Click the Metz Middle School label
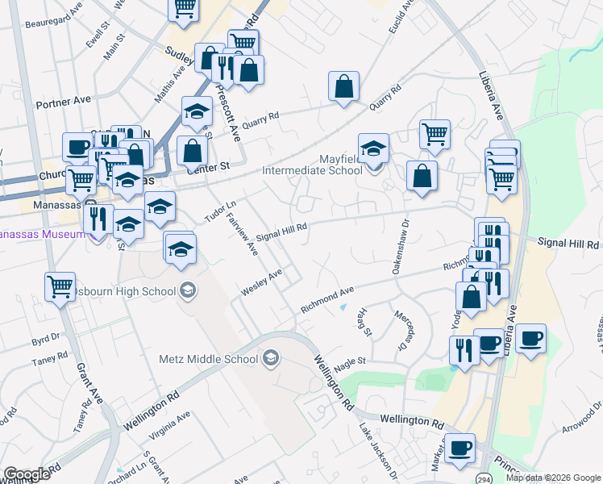The width and height of the screenshot is (603, 484). coord(209,359)
